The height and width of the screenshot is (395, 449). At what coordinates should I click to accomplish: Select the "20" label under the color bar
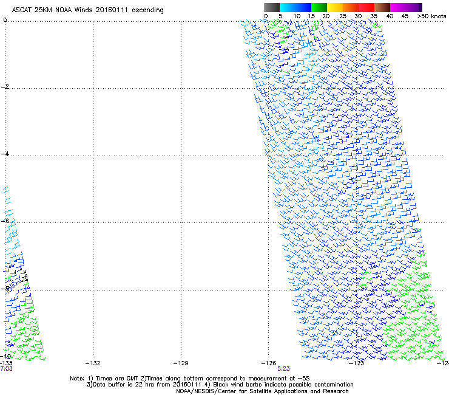326,16
